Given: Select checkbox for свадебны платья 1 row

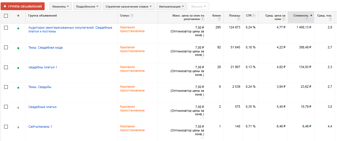Looking at the screenshot, I should click(x=6, y=67).
